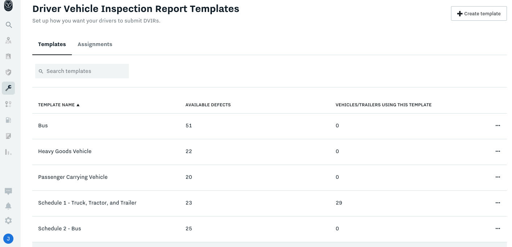Select the Compliance document icon
This screenshot has width=512, height=247.
tap(8, 136)
